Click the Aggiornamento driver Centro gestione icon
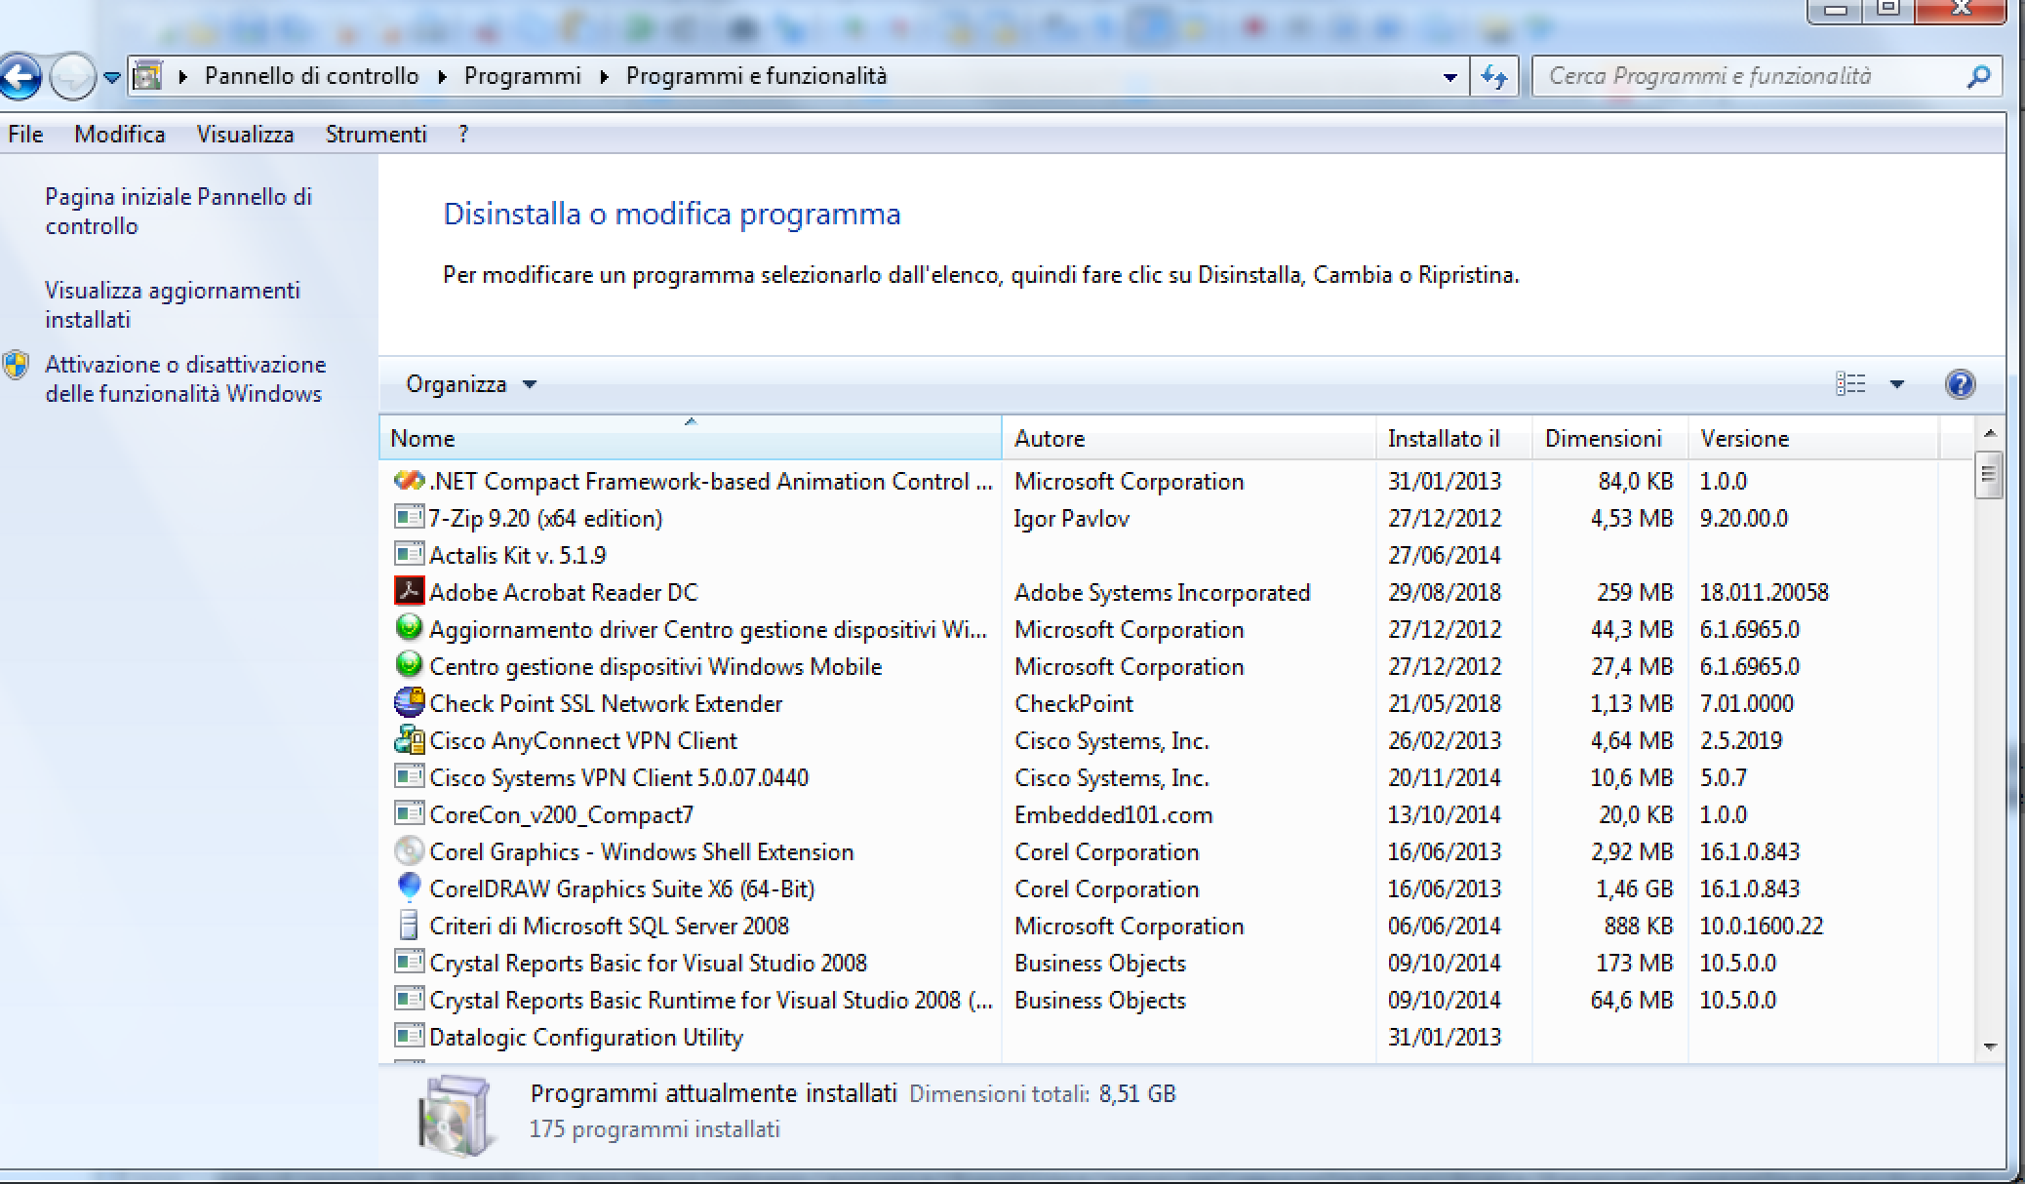The height and width of the screenshot is (1184, 2025). 409,628
